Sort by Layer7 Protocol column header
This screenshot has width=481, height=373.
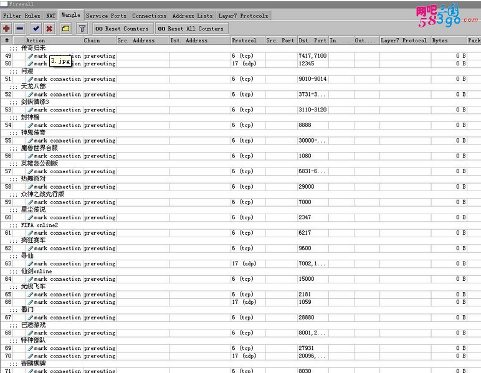pos(405,40)
